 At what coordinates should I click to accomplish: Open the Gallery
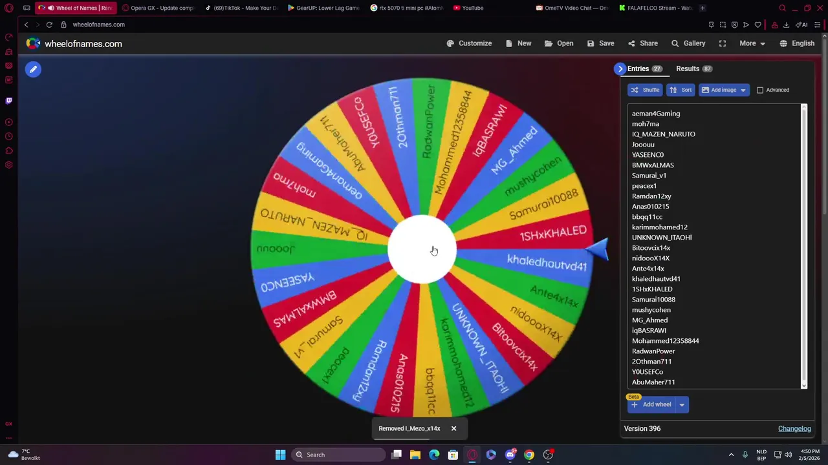click(x=688, y=43)
